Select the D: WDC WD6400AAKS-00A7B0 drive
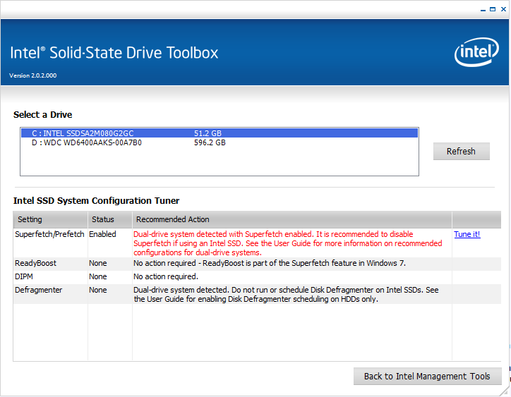The width and height of the screenshot is (511, 397). click(220, 142)
